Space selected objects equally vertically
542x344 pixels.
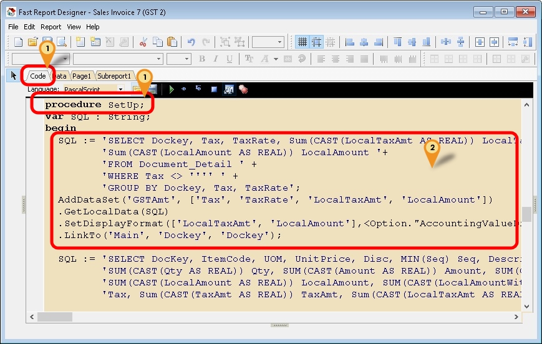click(x=460, y=42)
